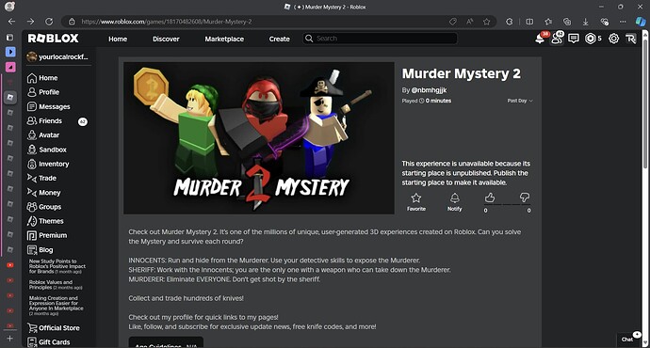Viewport: 650px width, 348px height.
Task: Open Discover in the top navigation
Action: pos(166,39)
